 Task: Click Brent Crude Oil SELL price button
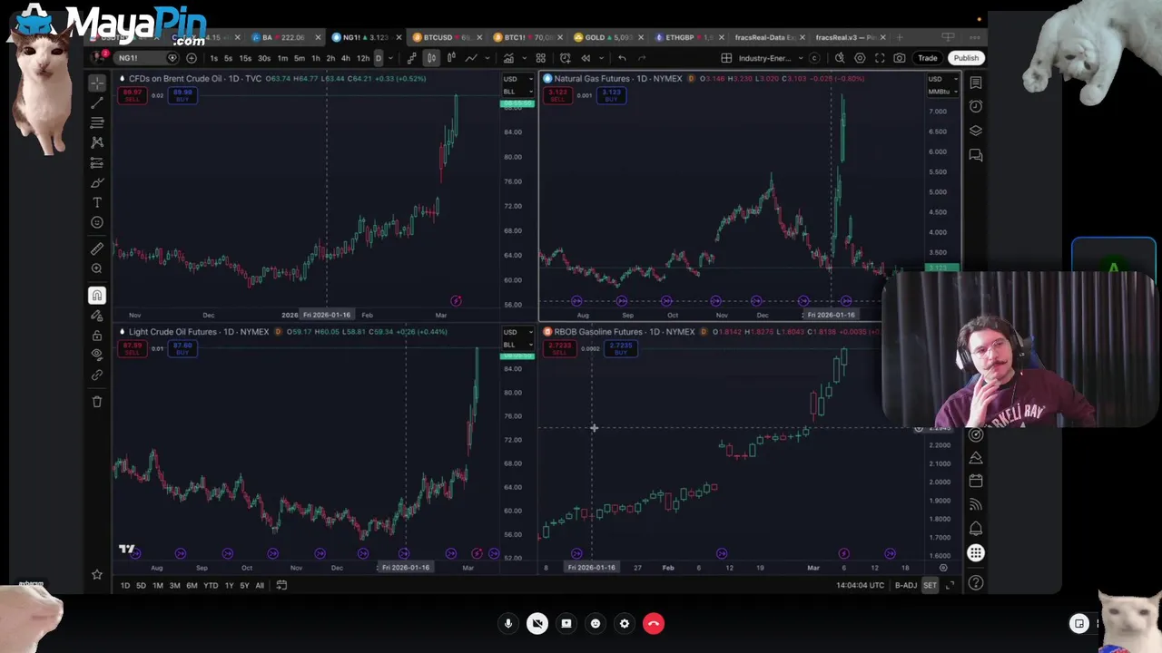click(133, 94)
